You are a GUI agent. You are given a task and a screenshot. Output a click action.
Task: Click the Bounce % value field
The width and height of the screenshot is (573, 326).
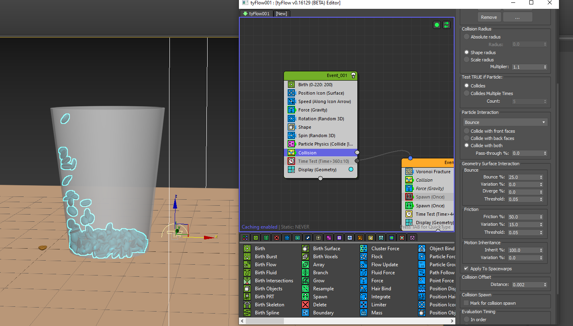(523, 177)
